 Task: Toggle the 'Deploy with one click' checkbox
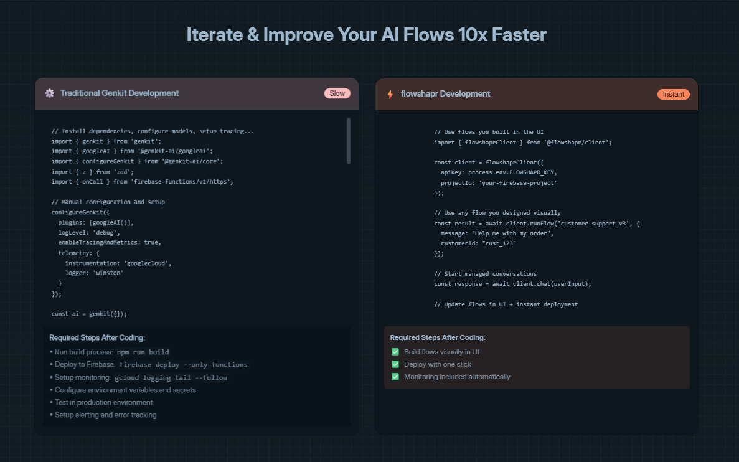coord(395,364)
